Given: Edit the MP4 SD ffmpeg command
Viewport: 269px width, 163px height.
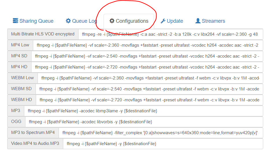Looking at the screenshot, I should [147, 56].
